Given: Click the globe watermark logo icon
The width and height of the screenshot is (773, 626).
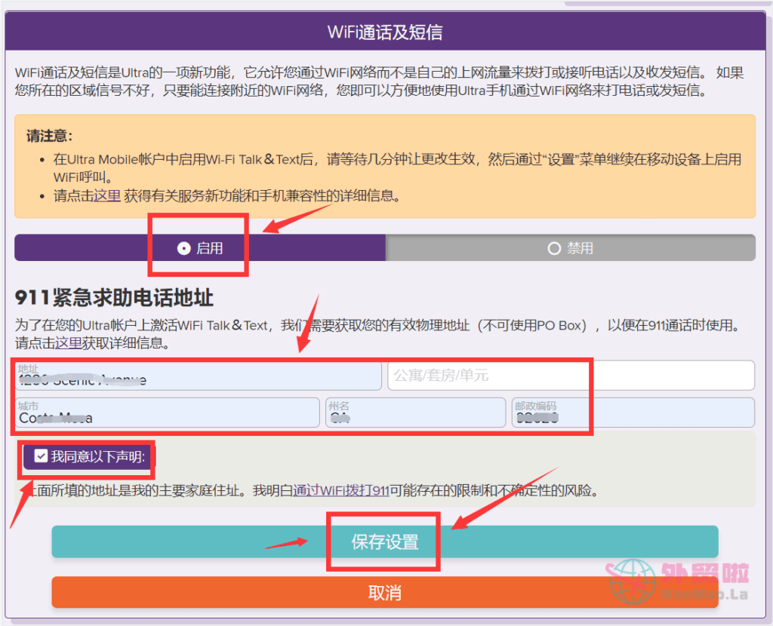Looking at the screenshot, I should coord(633,580).
